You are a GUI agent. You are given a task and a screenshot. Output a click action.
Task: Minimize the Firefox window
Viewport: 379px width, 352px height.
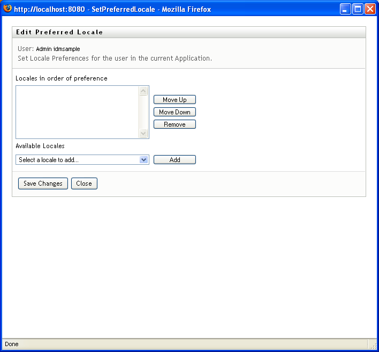click(345, 9)
